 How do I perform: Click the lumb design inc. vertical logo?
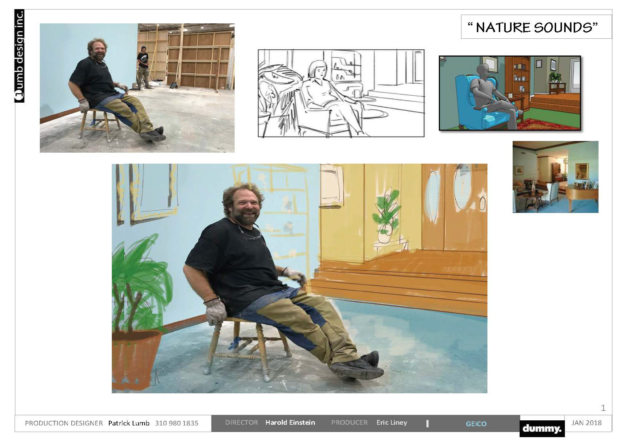[19, 56]
